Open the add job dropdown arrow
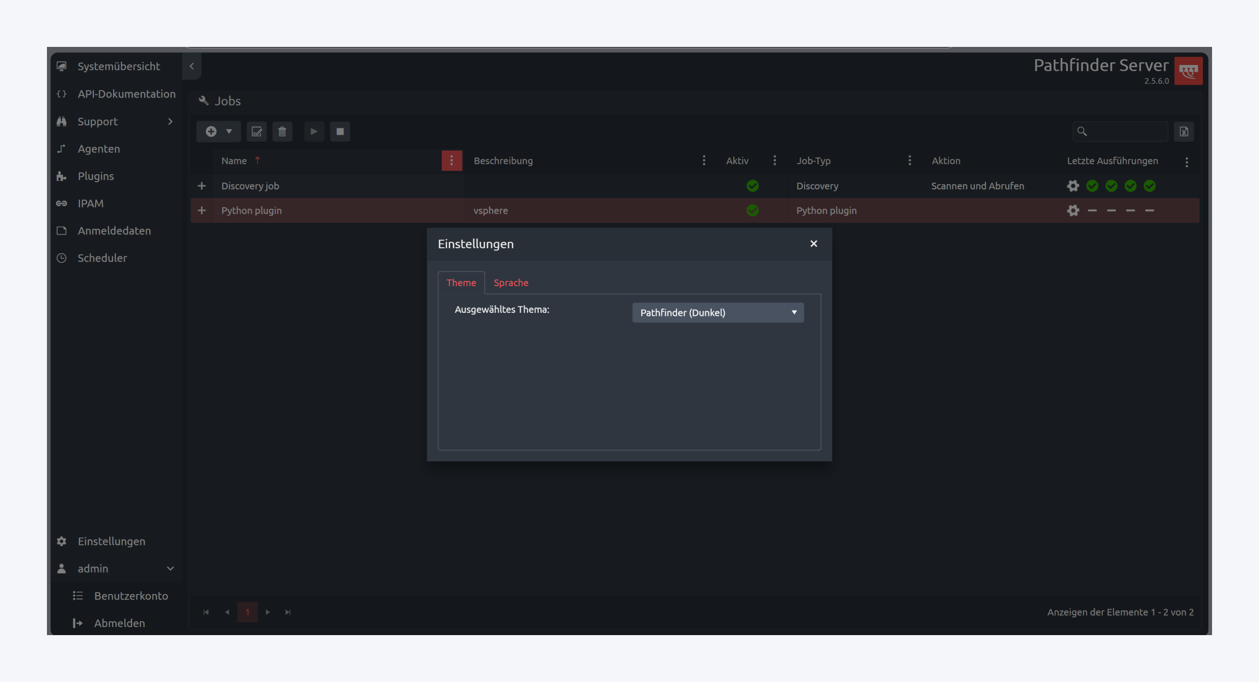Viewport: 1259px width, 682px height. point(229,132)
